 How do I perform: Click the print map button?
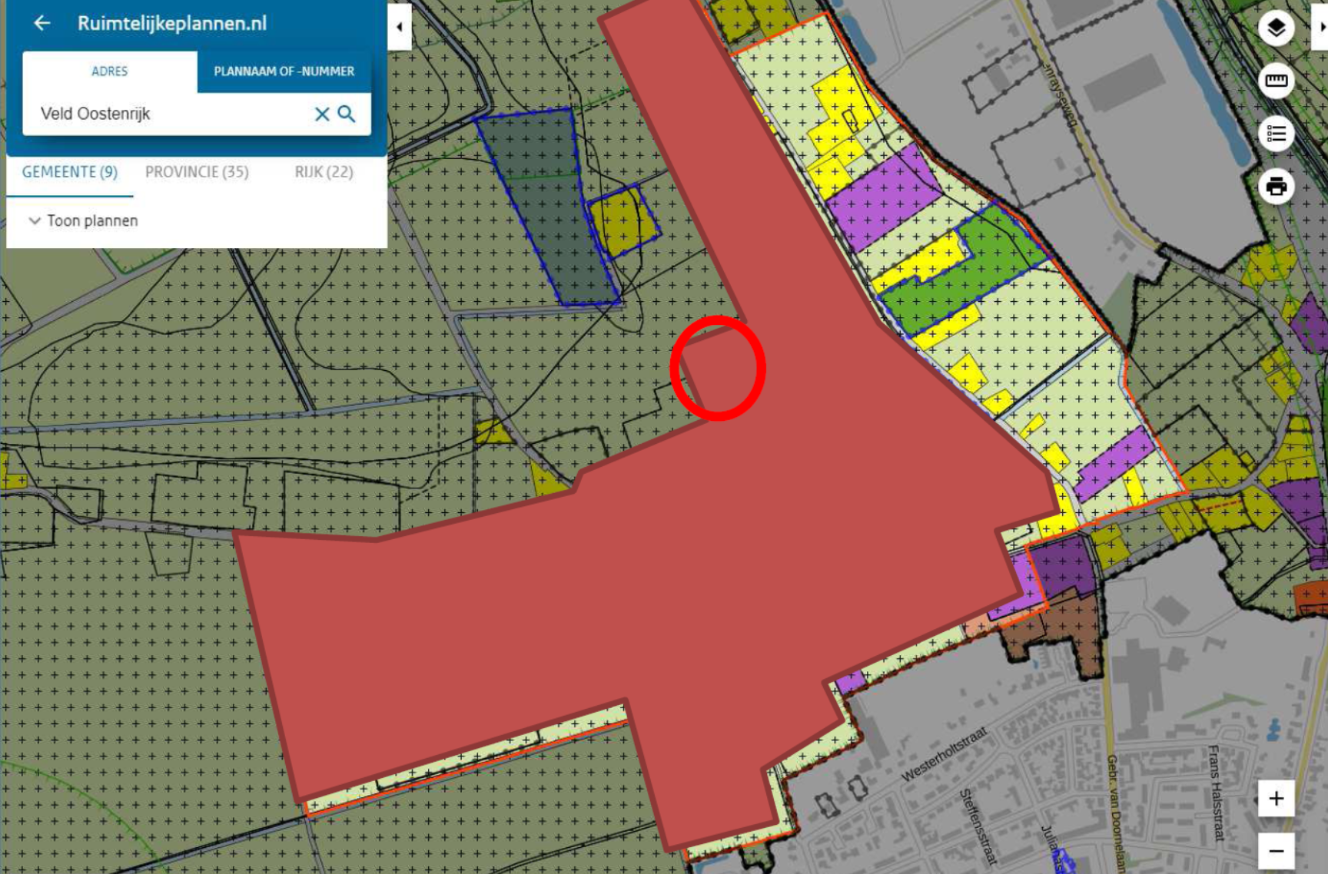[x=1276, y=186]
